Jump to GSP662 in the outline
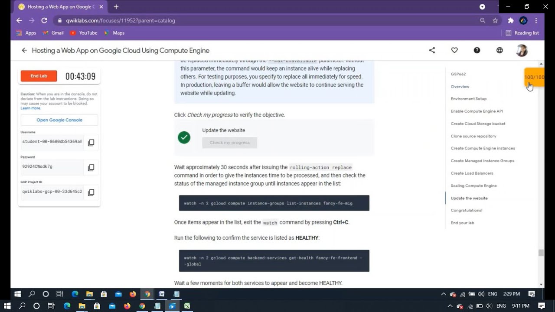Viewport: 555px width, 312px height. click(458, 74)
